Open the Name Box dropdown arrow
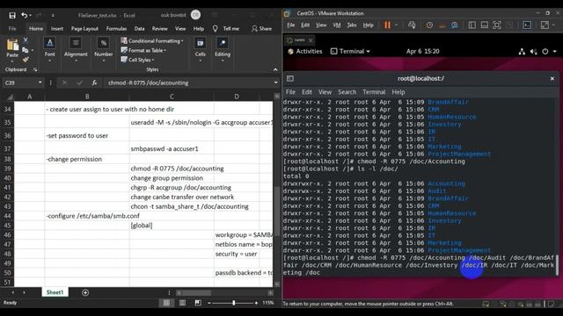563x316 pixels. click(40, 83)
